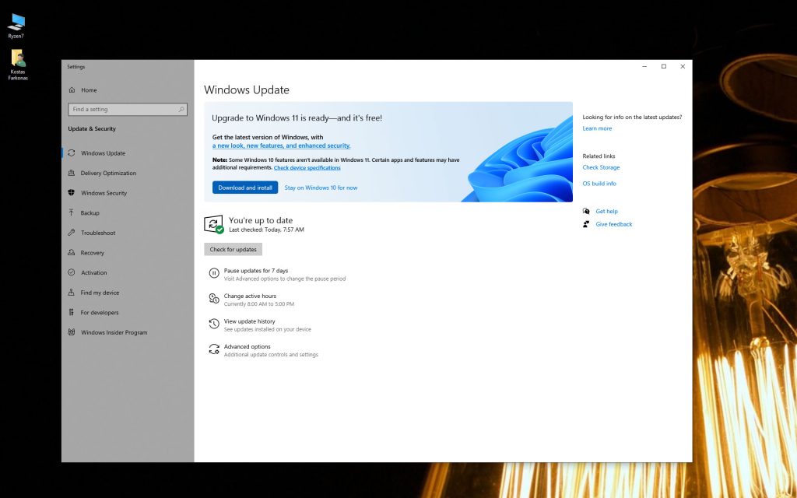Click the Find my device icon
Image resolution: width=797 pixels, height=498 pixels.
click(71, 293)
